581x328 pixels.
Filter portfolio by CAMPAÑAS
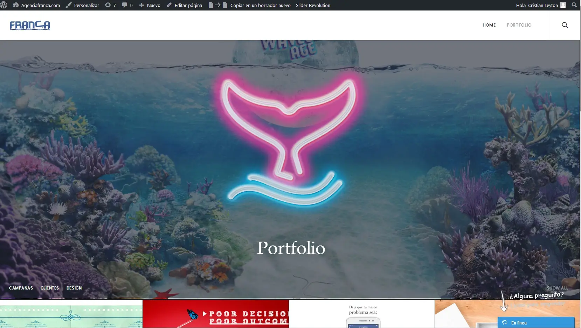[21, 288]
